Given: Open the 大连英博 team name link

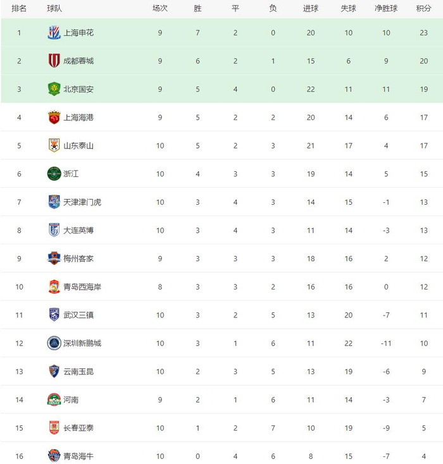Looking at the screenshot, I should 78,230.
